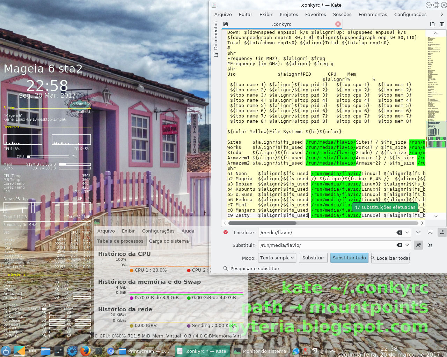The height and width of the screenshot is (357, 447).
Task: Open the split view button in Kate
Action: (442, 24)
